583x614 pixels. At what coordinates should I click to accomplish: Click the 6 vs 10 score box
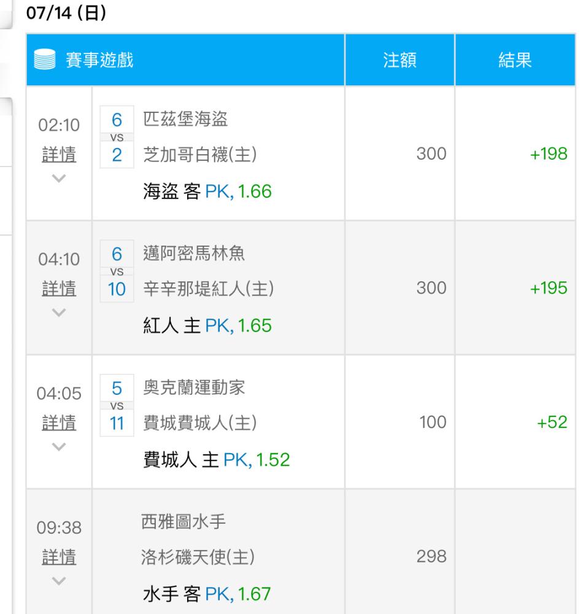pyautogui.click(x=117, y=271)
